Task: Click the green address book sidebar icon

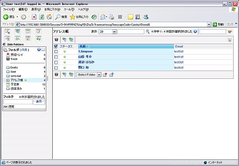Action: (18, 31)
